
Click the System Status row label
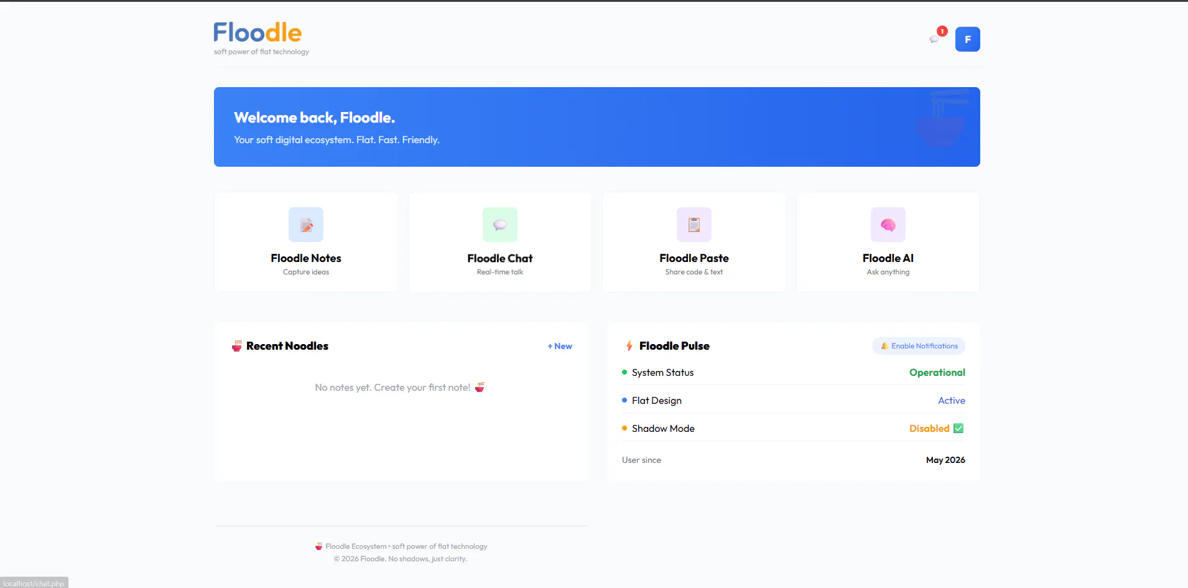pos(662,373)
